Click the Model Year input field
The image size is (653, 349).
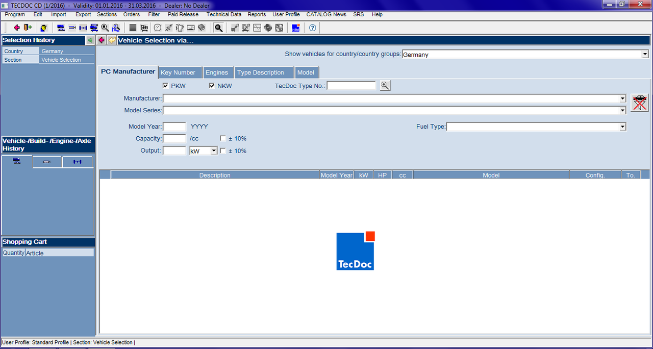(x=174, y=127)
